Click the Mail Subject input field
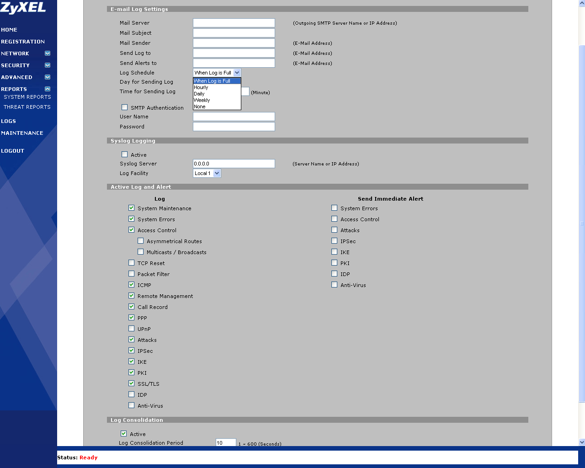 tap(234, 33)
